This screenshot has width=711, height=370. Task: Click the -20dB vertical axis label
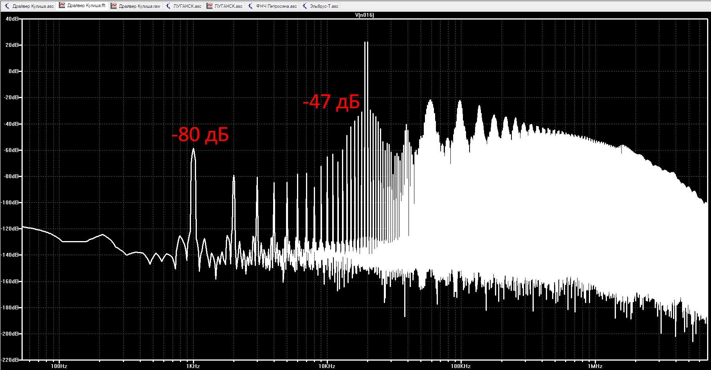click(x=11, y=97)
